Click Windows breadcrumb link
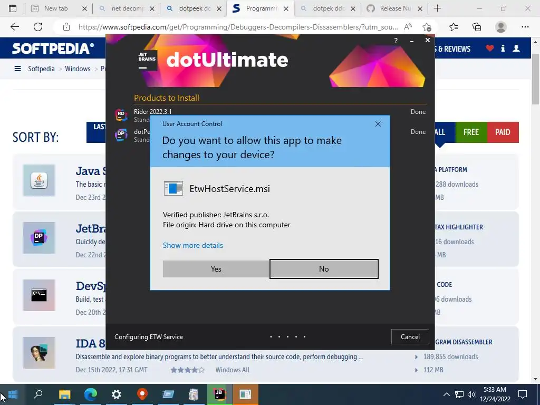 [x=78, y=69]
